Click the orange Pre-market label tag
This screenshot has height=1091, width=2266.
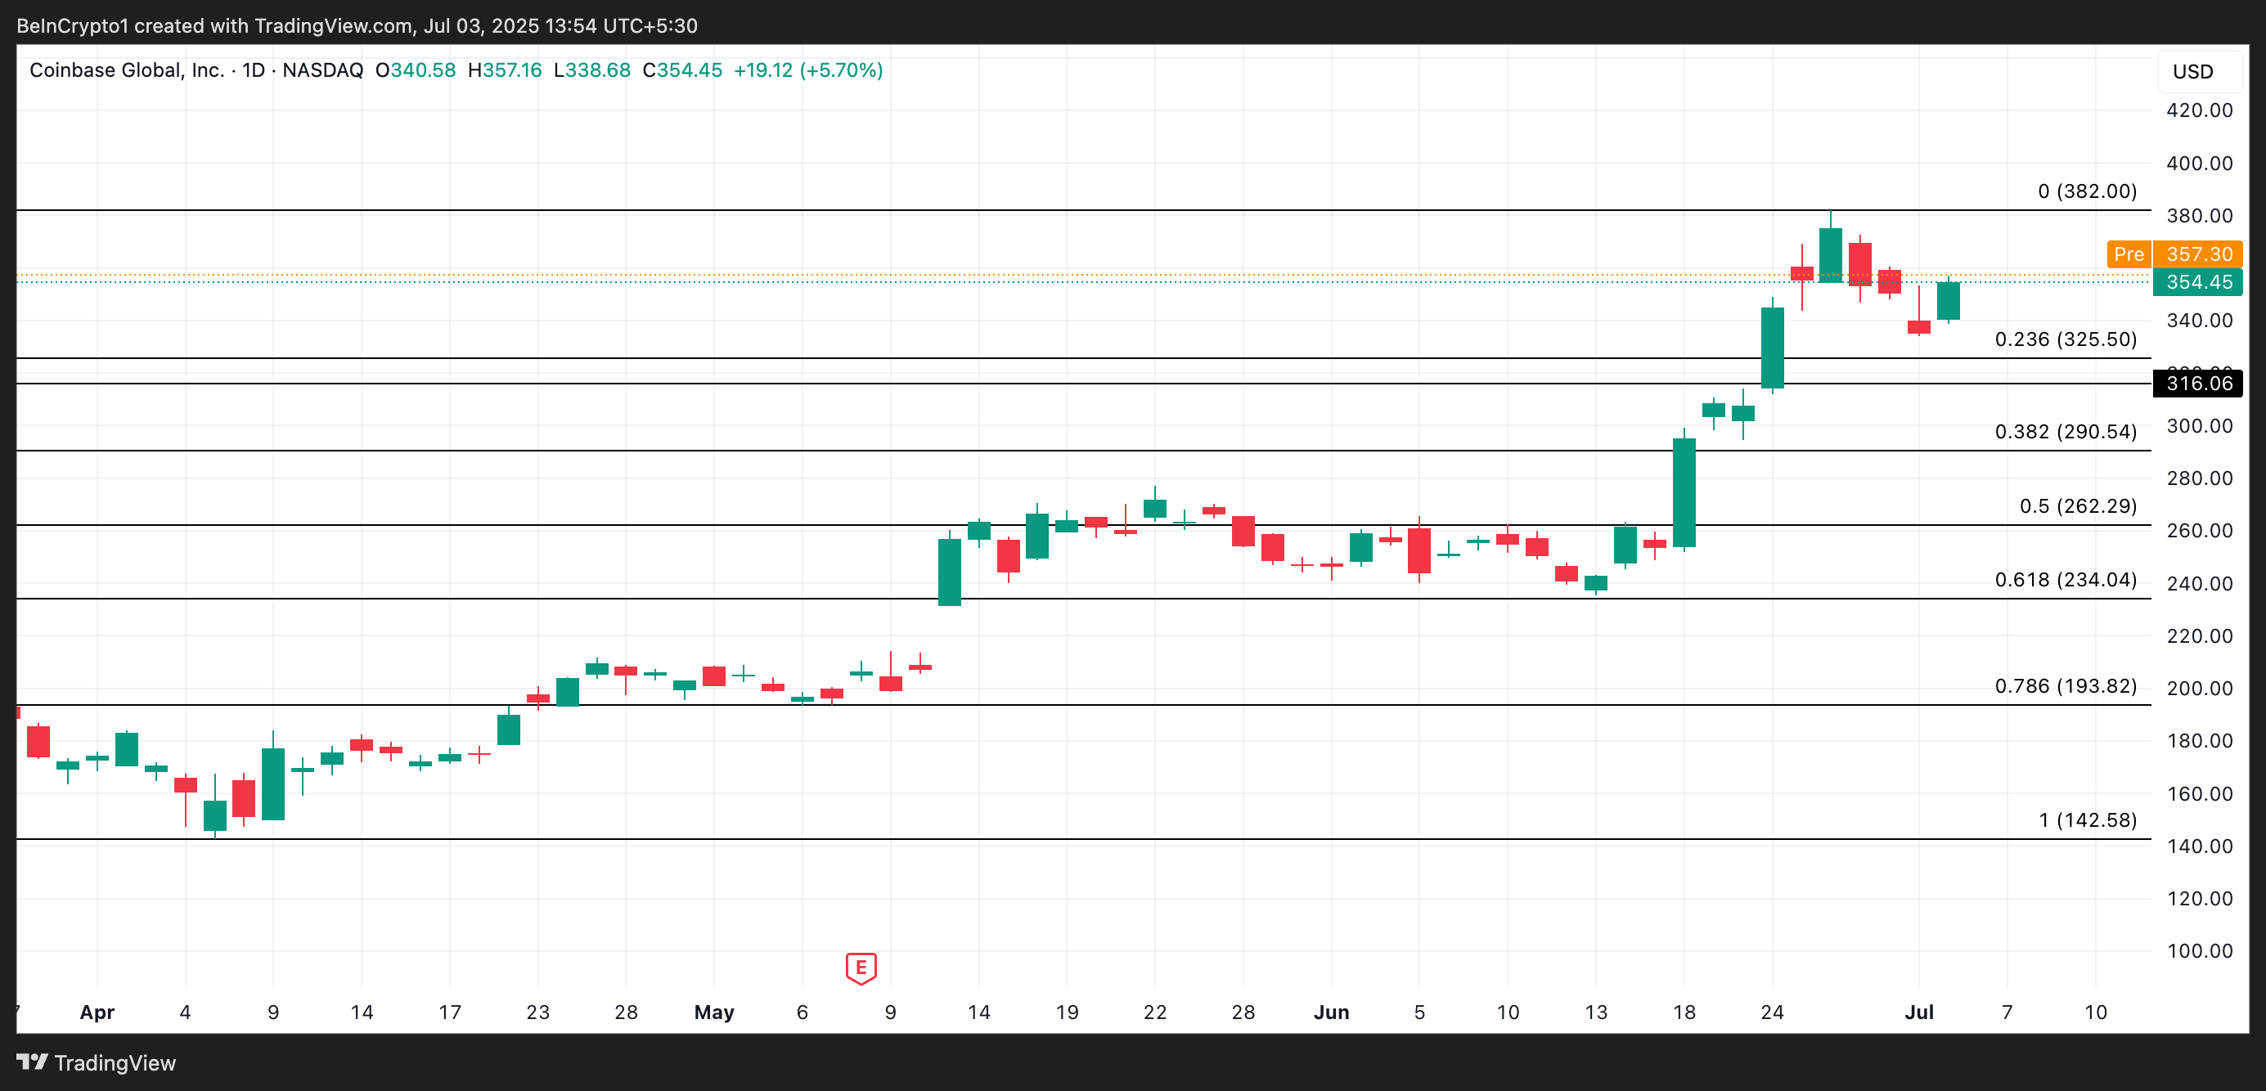pyautogui.click(x=2128, y=254)
